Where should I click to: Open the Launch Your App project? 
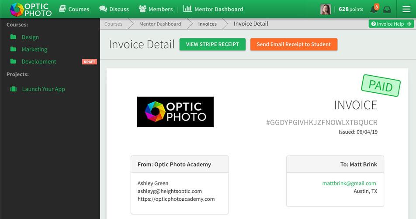[x=44, y=89]
